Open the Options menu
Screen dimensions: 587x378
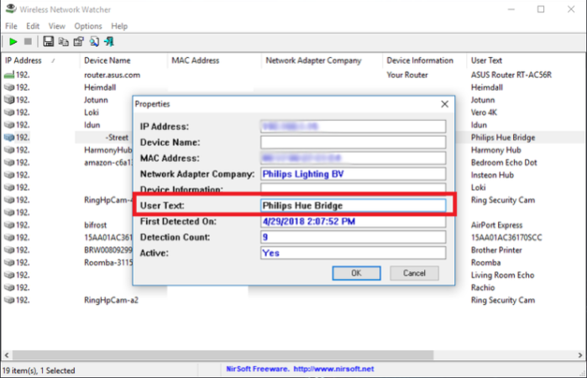click(88, 26)
